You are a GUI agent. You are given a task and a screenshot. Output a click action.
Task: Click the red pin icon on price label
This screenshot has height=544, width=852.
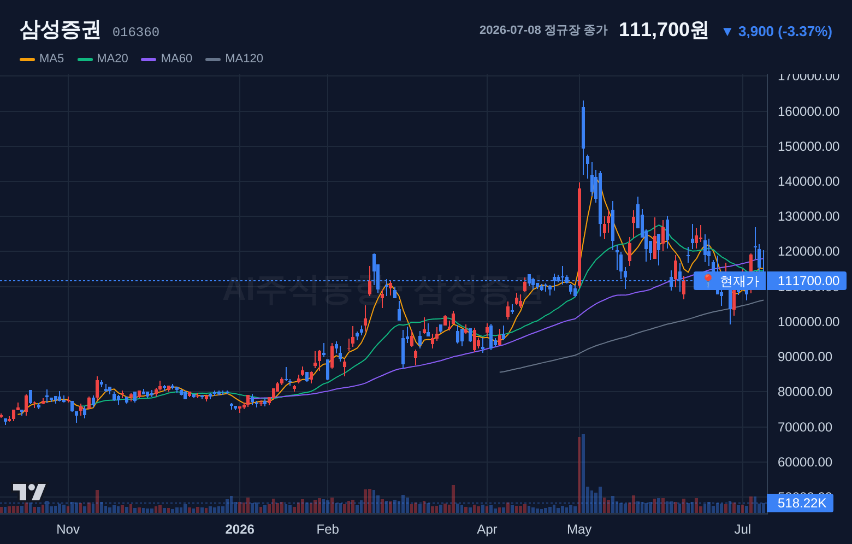[x=707, y=281]
